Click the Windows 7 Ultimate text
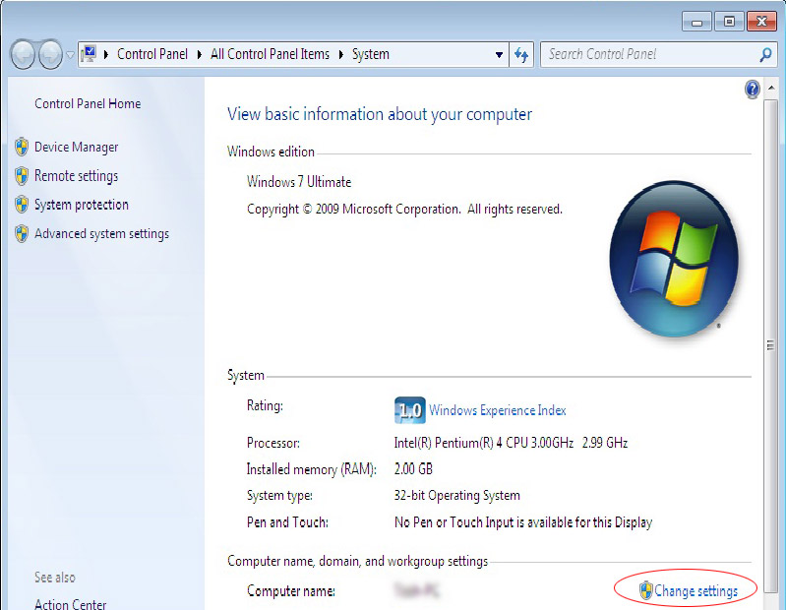 (x=299, y=182)
